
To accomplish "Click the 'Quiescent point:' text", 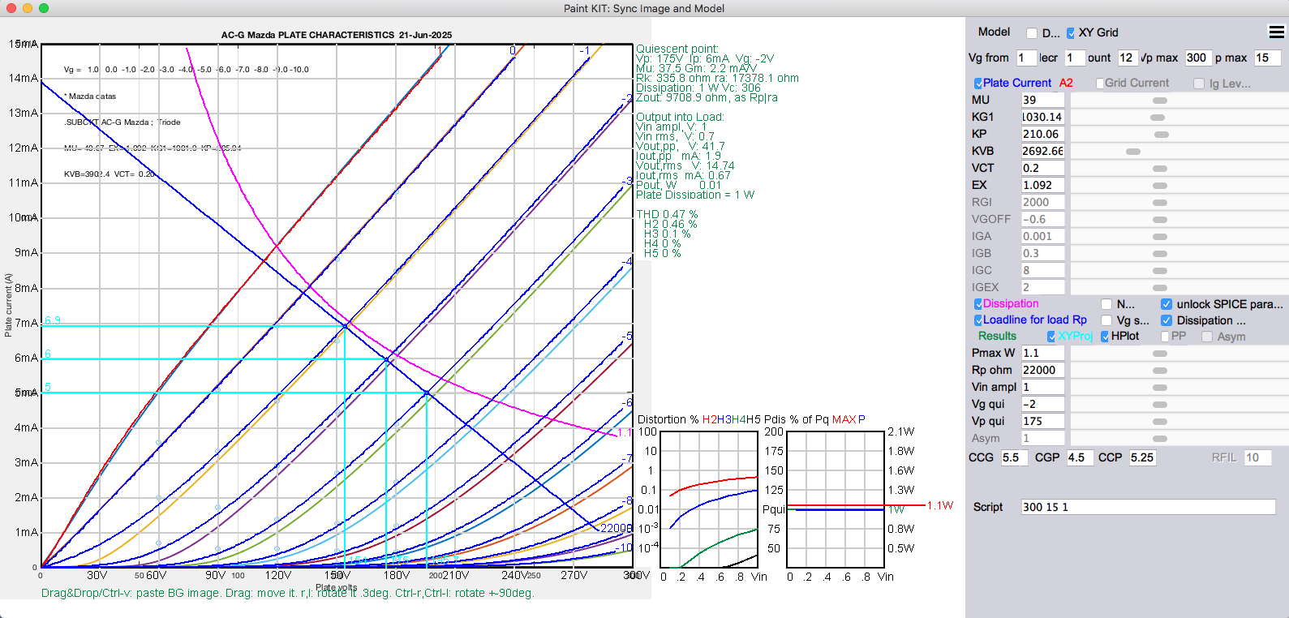I will 677,49.
